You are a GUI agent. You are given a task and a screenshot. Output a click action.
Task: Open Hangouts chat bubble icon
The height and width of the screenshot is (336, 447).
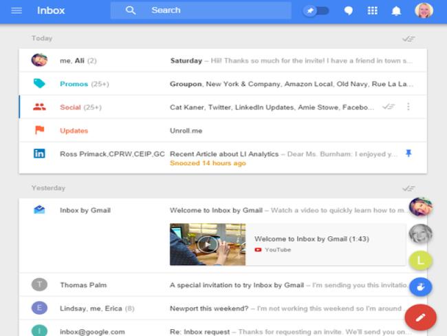pyautogui.click(x=349, y=11)
